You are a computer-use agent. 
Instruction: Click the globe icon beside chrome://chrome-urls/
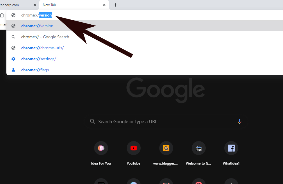click(x=13, y=48)
